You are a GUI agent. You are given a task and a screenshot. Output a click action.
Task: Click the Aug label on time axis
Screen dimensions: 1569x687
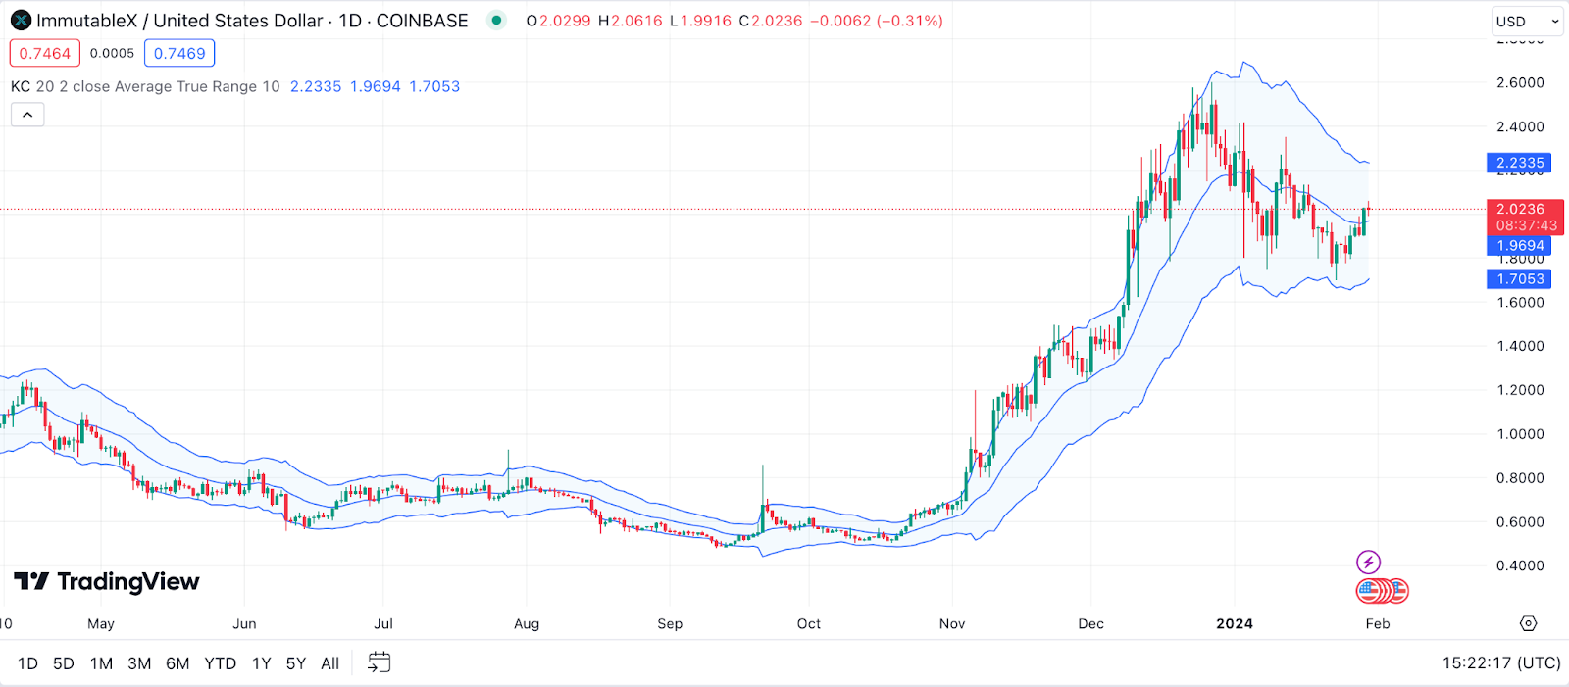tap(527, 623)
